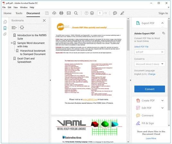Click the page number input field
The height and width of the screenshot is (144, 172).
[x=100, y=13]
